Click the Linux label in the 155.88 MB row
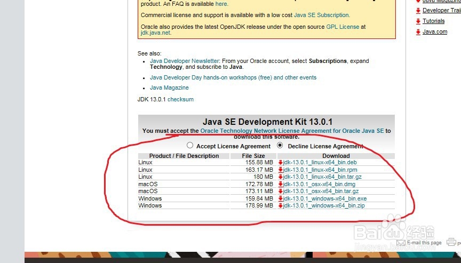Viewport: 461px width, 263px height. tap(145, 162)
